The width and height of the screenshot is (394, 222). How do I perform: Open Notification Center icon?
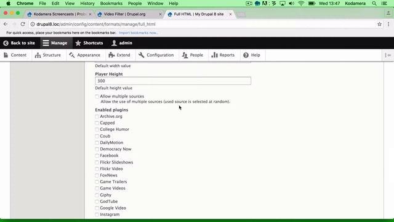coord(384,3)
